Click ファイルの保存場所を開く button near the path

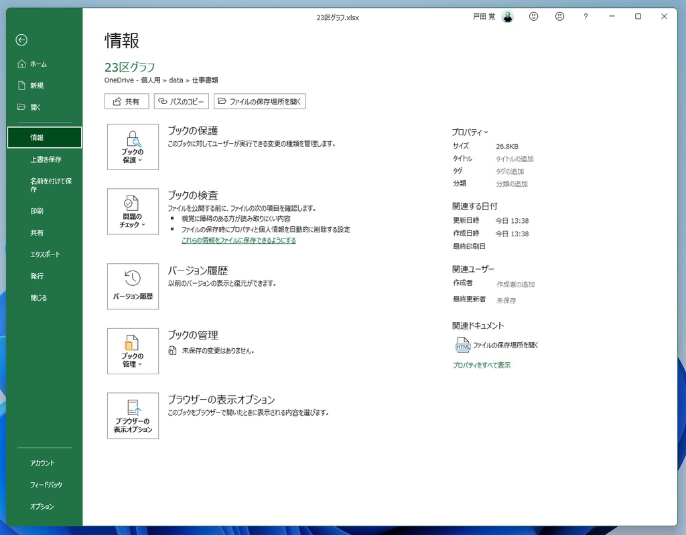coord(259,102)
